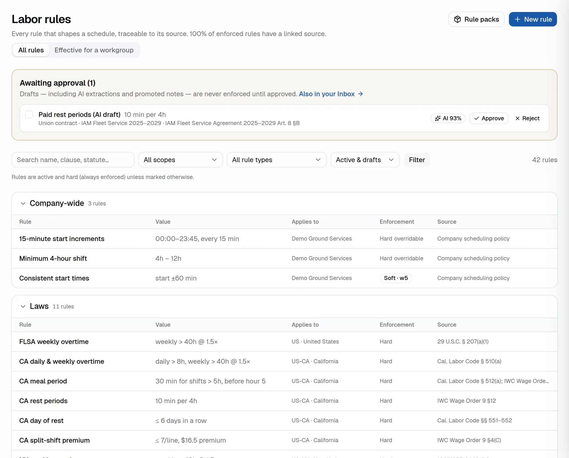
Task: Open the Also in your Inbox link
Action: click(331, 94)
